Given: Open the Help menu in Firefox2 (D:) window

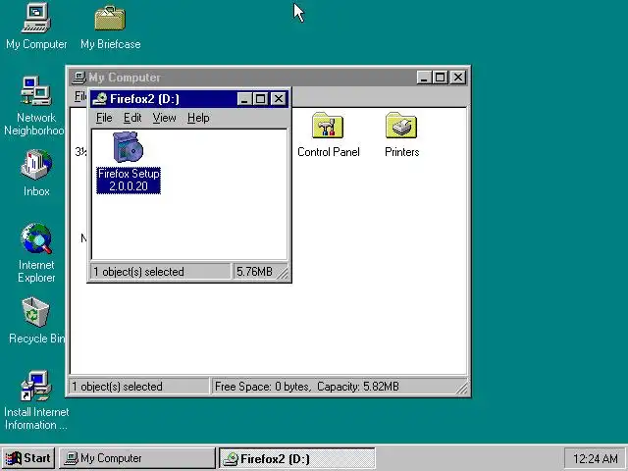Looking at the screenshot, I should tap(198, 118).
